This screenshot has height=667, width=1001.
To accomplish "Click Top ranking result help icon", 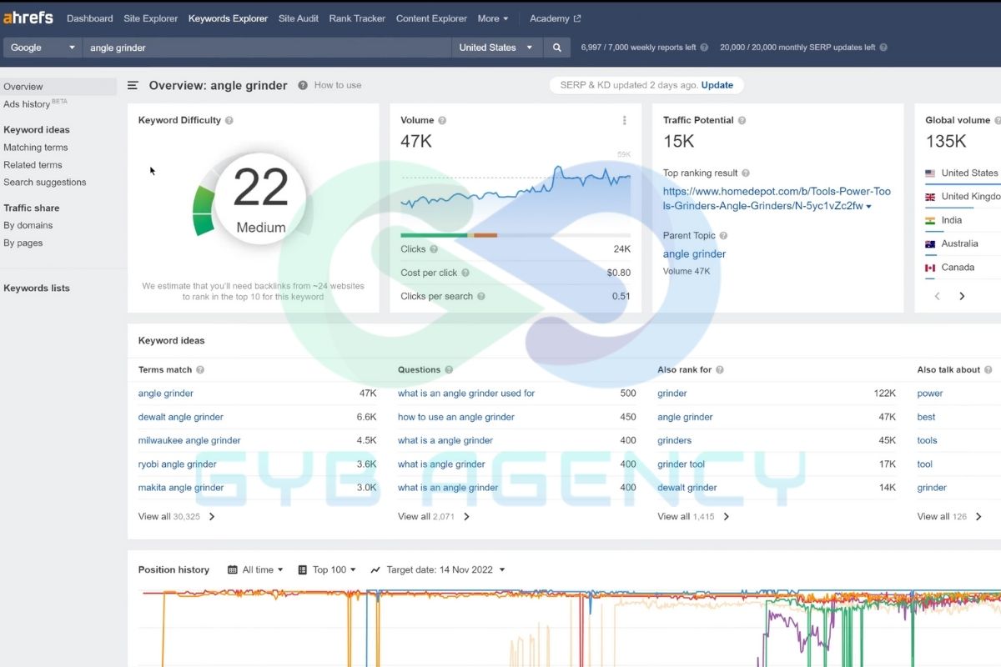I will 746,173.
